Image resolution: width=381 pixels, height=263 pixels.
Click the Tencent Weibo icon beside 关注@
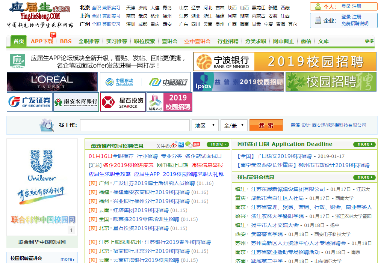(181, 144)
